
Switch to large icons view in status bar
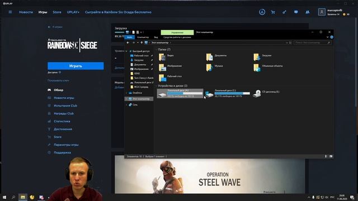[x=331, y=156]
